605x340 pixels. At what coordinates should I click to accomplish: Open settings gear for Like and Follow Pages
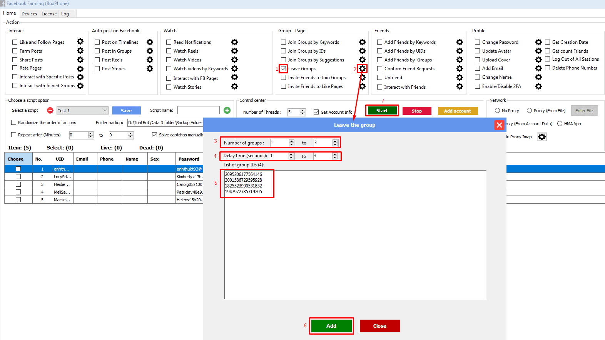80,41
